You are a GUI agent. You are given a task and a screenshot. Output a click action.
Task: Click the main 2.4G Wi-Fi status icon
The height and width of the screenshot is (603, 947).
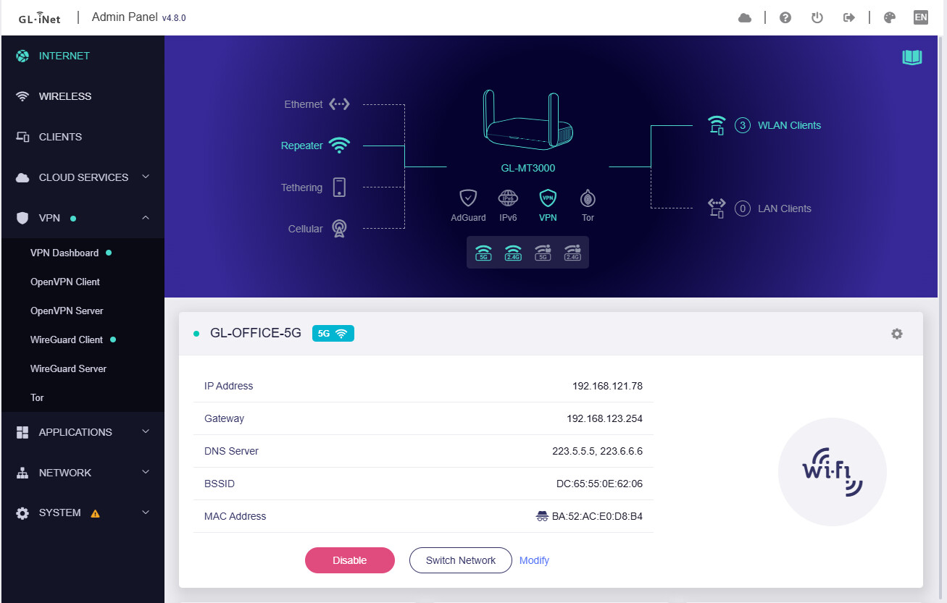coord(513,253)
